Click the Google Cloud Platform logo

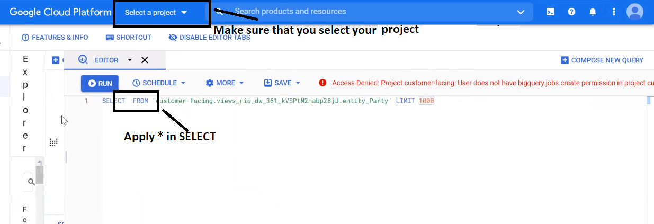[x=60, y=12]
